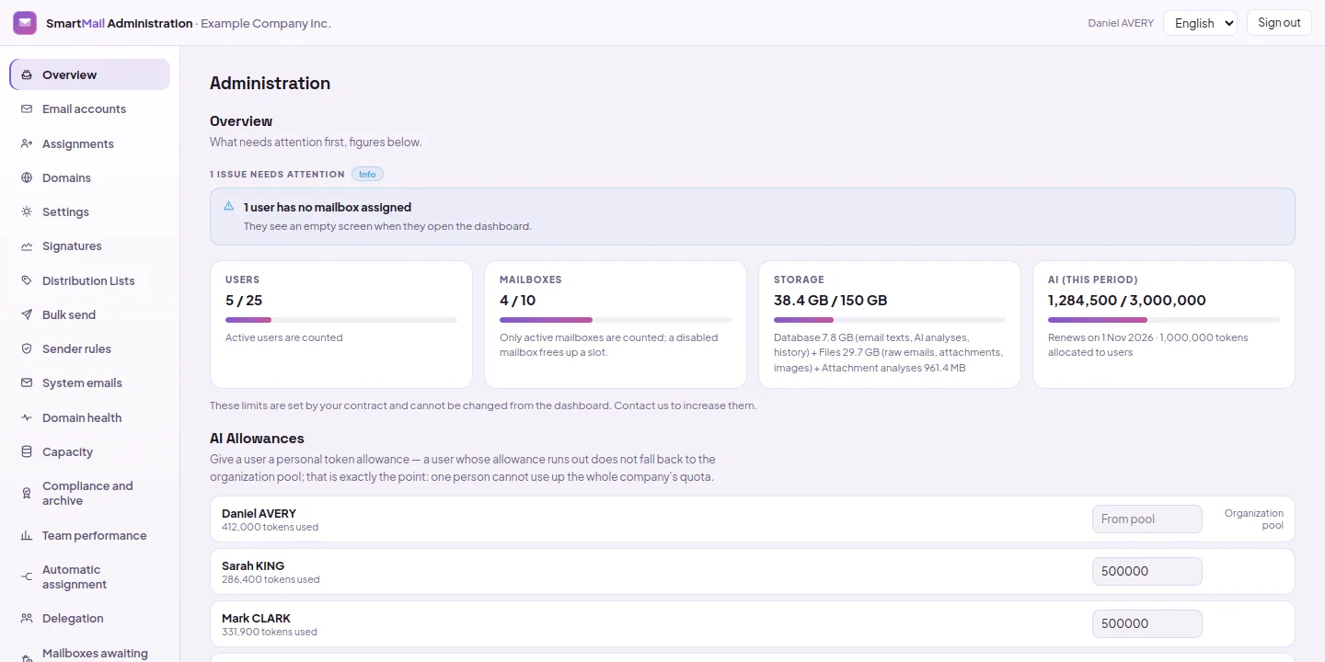The image size is (1325, 662).
Task: Click the AI tokens usage progress bar
Action: 1164,320
